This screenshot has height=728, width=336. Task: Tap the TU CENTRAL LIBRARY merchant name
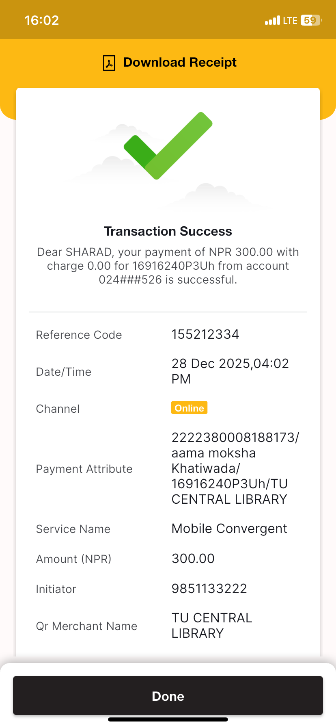coord(212,626)
